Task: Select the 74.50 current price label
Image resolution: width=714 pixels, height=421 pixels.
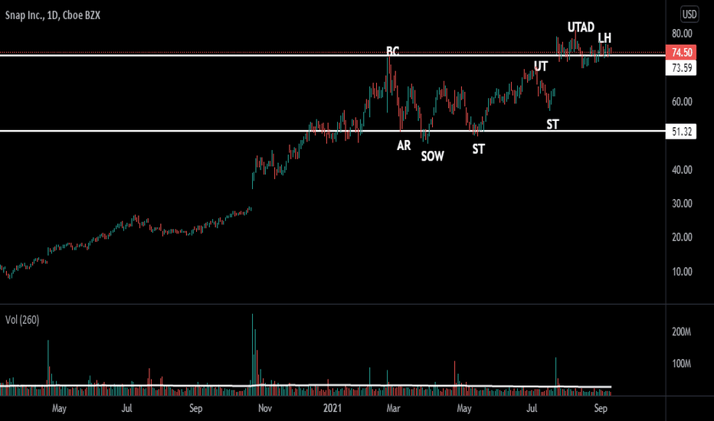Action: coord(681,52)
